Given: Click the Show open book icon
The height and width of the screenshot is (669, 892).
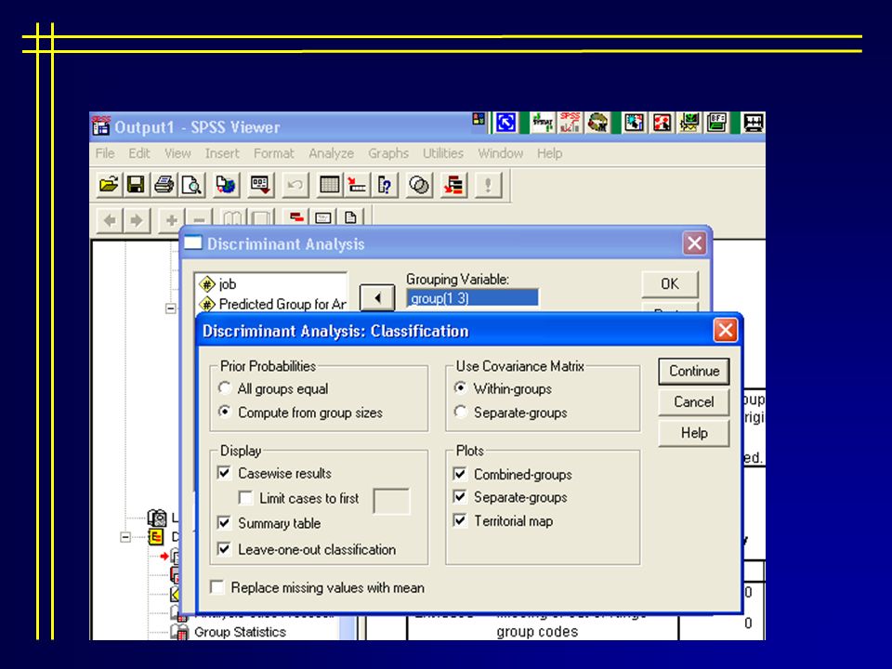Looking at the screenshot, I should (232, 218).
